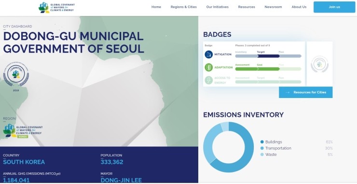Click the mayor name DONG-JIN LEE
357x184 pixels.
coord(121,180)
